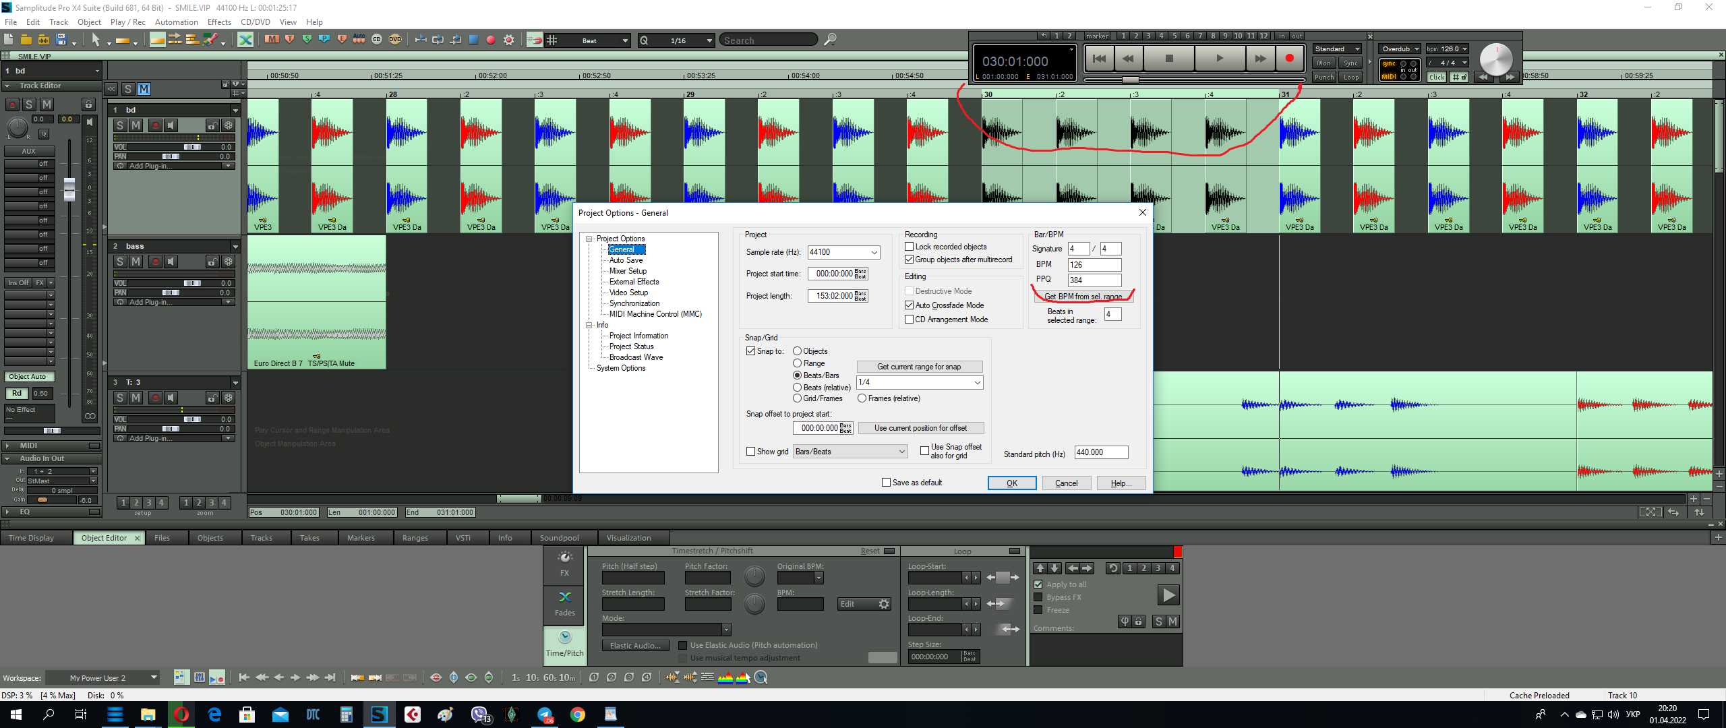Solo the bd track in track header
The image size is (1726, 728).
pos(120,125)
